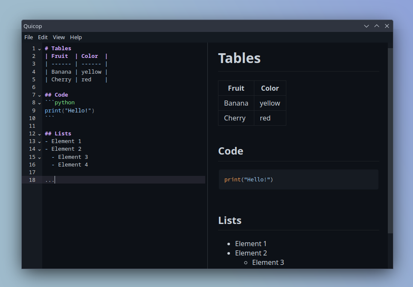The height and width of the screenshot is (287, 413).
Task: Click the 'Lists' heading in preview
Action: [x=230, y=221]
